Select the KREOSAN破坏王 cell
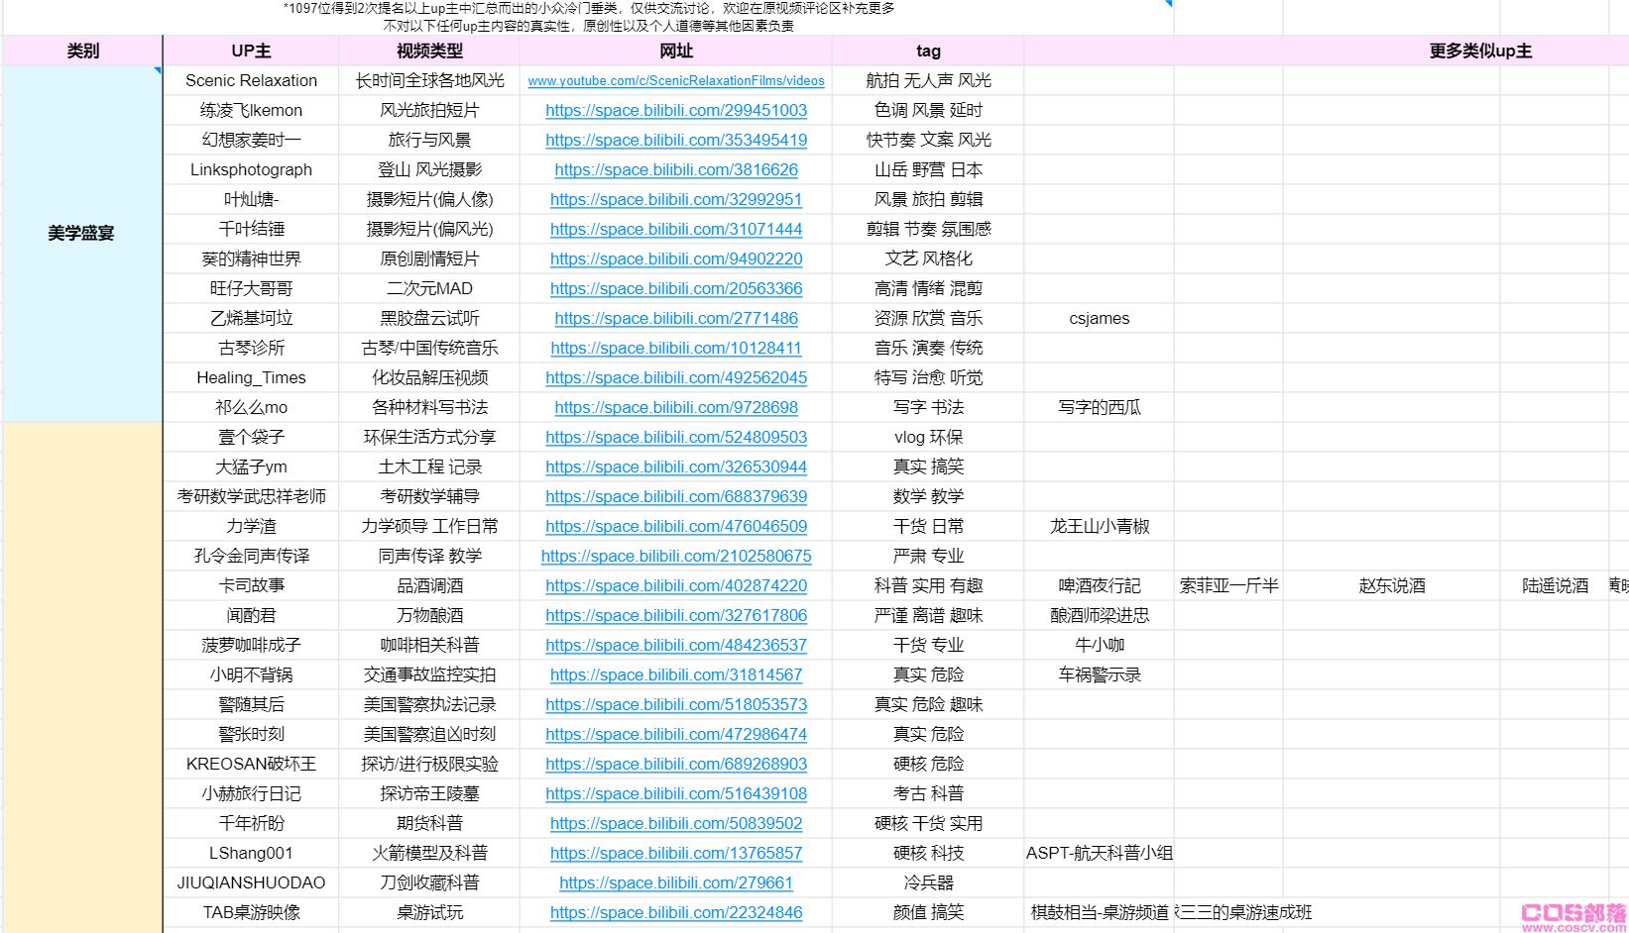This screenshot has height=933, width=1629. pyautogui.click(x=251, y=765)
